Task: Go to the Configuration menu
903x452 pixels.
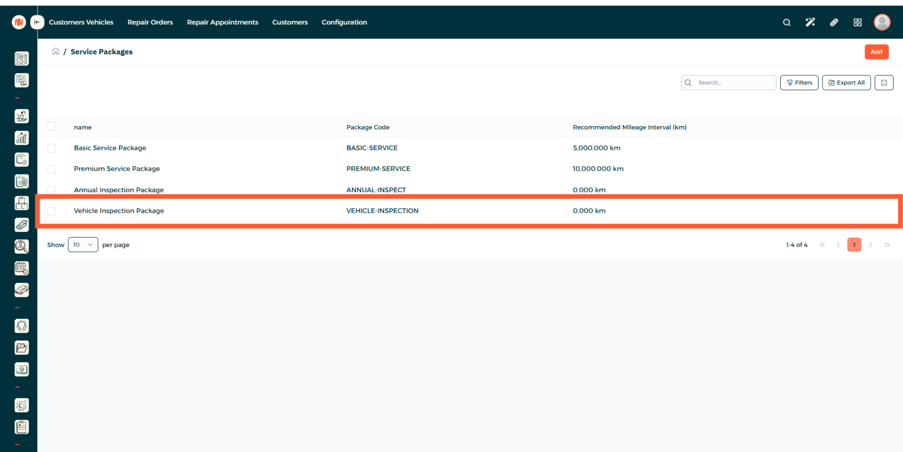Action: (344, 22)
